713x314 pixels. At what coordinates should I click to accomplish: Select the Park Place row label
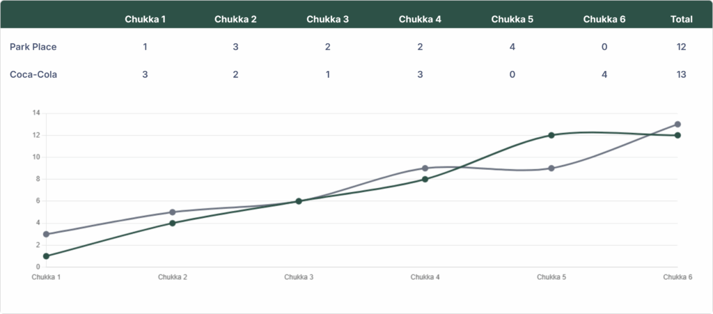33,47
